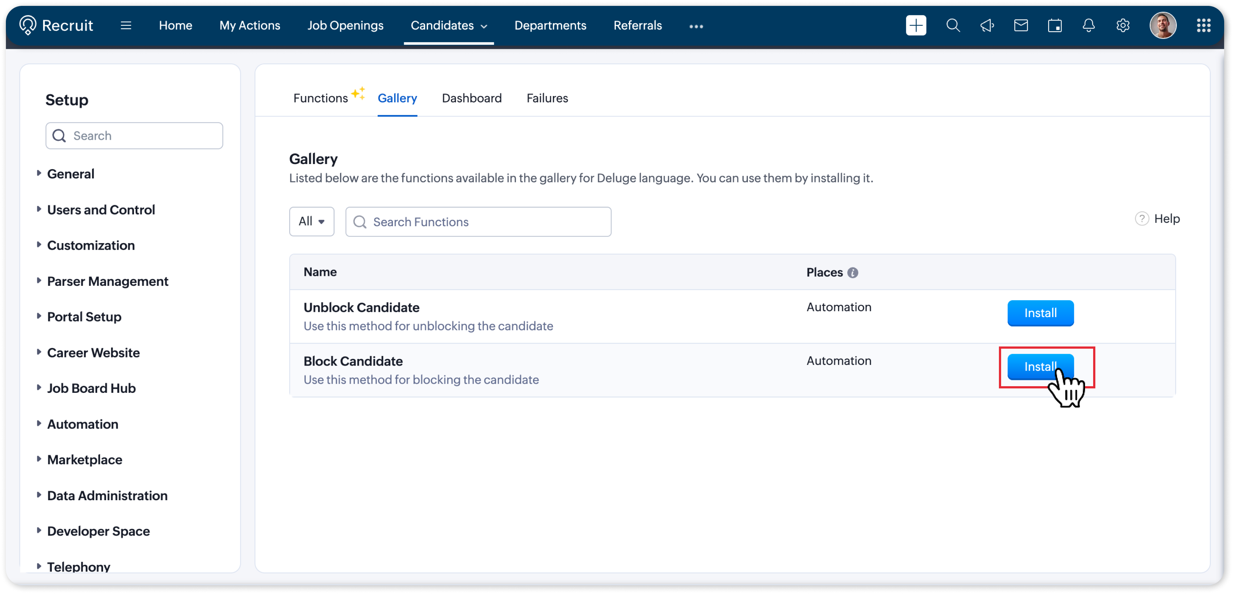Switch to the Dashboard tab
Viewport: 1233px width, 594px height.
[471, 98]
